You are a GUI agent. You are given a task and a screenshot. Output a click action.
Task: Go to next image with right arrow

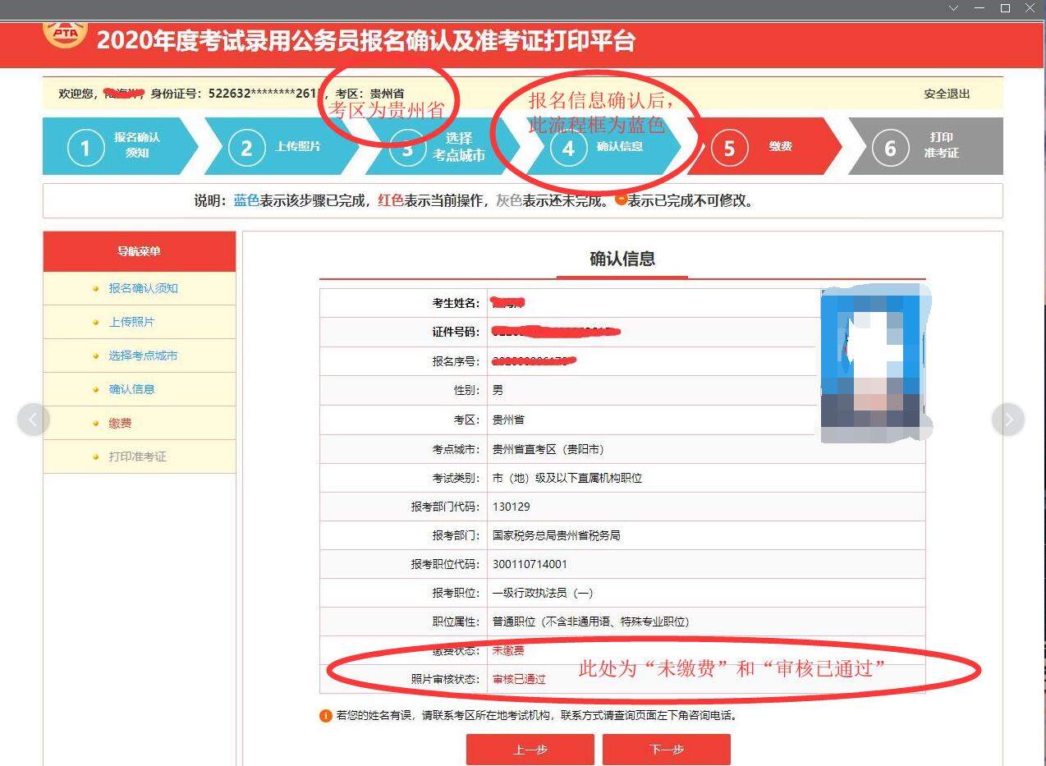[x=1008, y=420]
